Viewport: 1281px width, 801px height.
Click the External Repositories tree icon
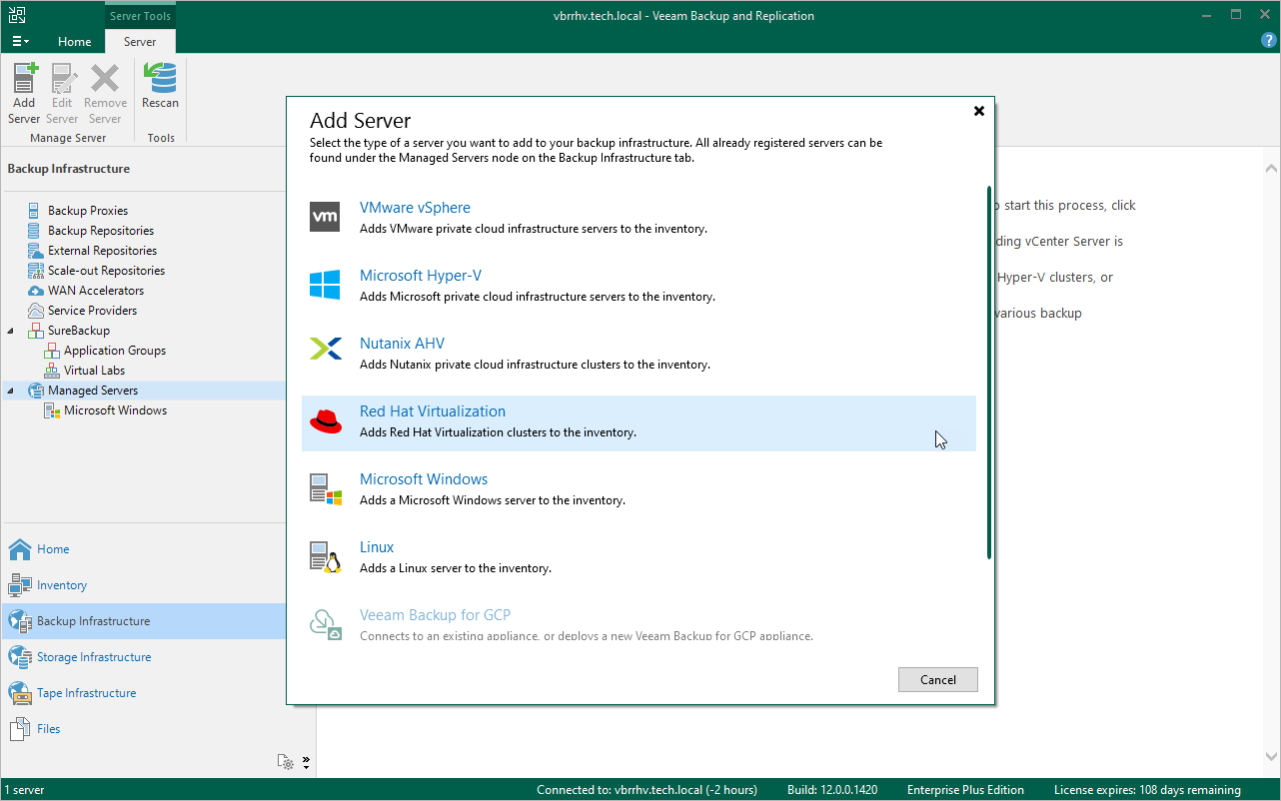pos(36,251)
